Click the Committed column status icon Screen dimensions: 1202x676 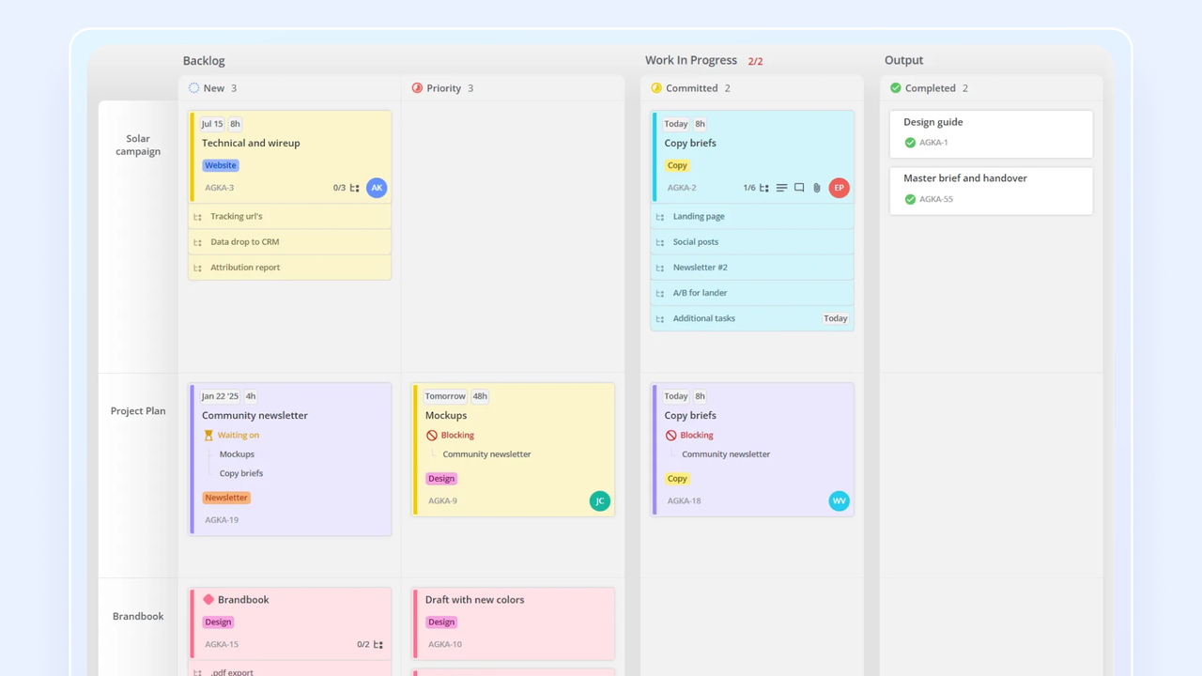[x=656, y=88]
